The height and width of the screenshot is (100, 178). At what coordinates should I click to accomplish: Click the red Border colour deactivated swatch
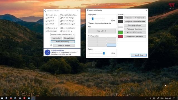pos(120,36)
